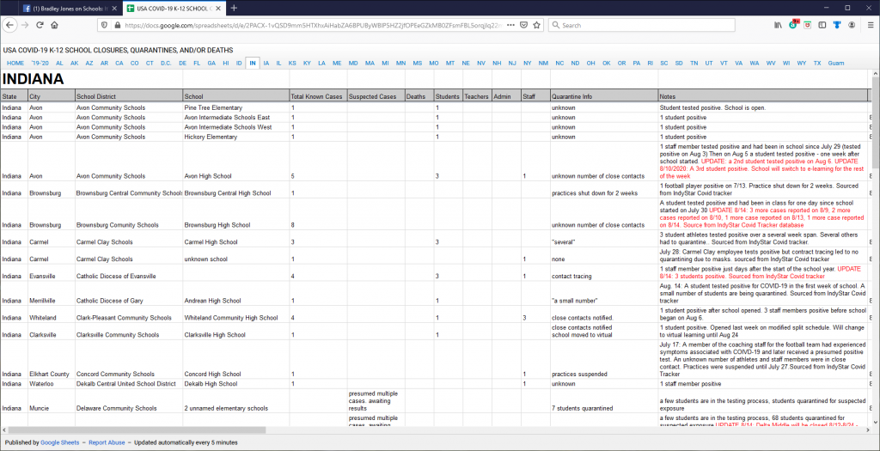
Task: Select the USA COVID-19 K-12 SCHOOL tab
Action: pos(173,9)
